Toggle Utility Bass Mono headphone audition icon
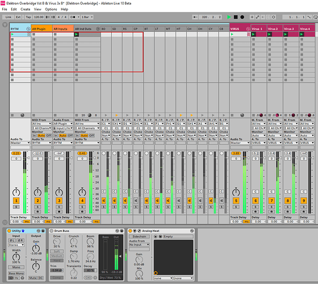 [22, 278]
